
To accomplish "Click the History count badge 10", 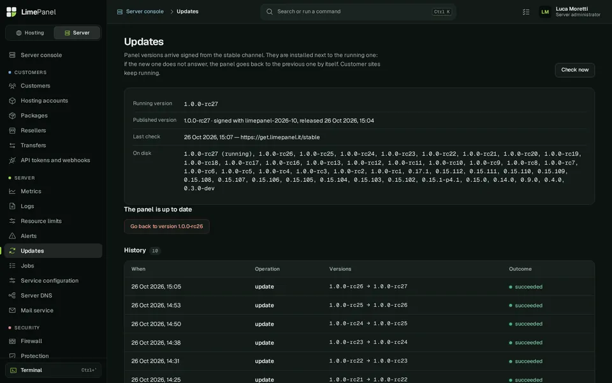I will [x=155, y=251].
